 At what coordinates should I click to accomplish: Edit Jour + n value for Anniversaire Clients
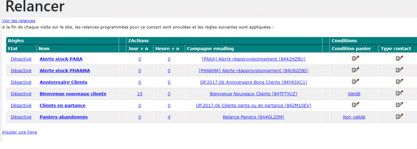140,82
